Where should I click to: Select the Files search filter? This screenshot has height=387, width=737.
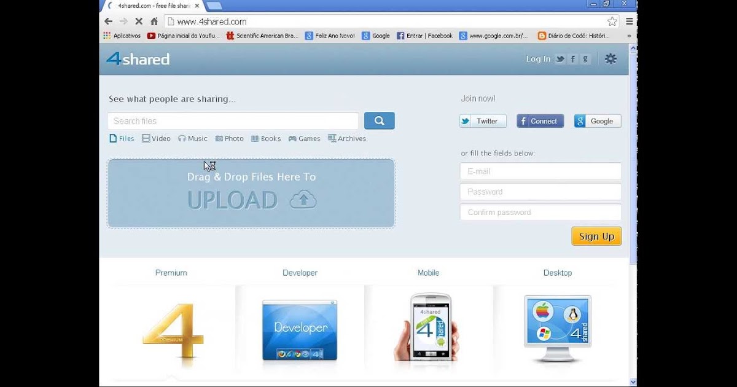pos(122,139)
